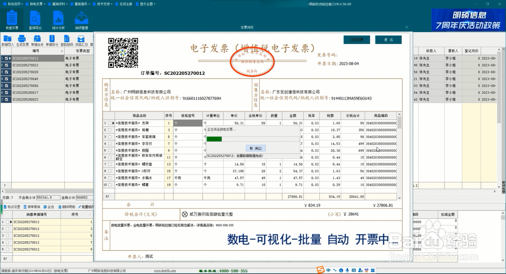Image resolution: width=506 pixels, height=274 pixels.
Task: Uncheck order SC202205280017 checkbox
Action: point(7,93)
